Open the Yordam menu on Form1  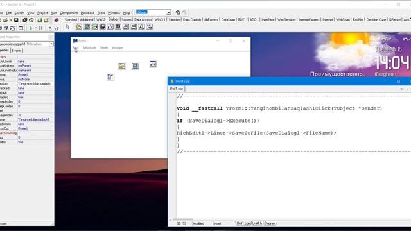118,48
